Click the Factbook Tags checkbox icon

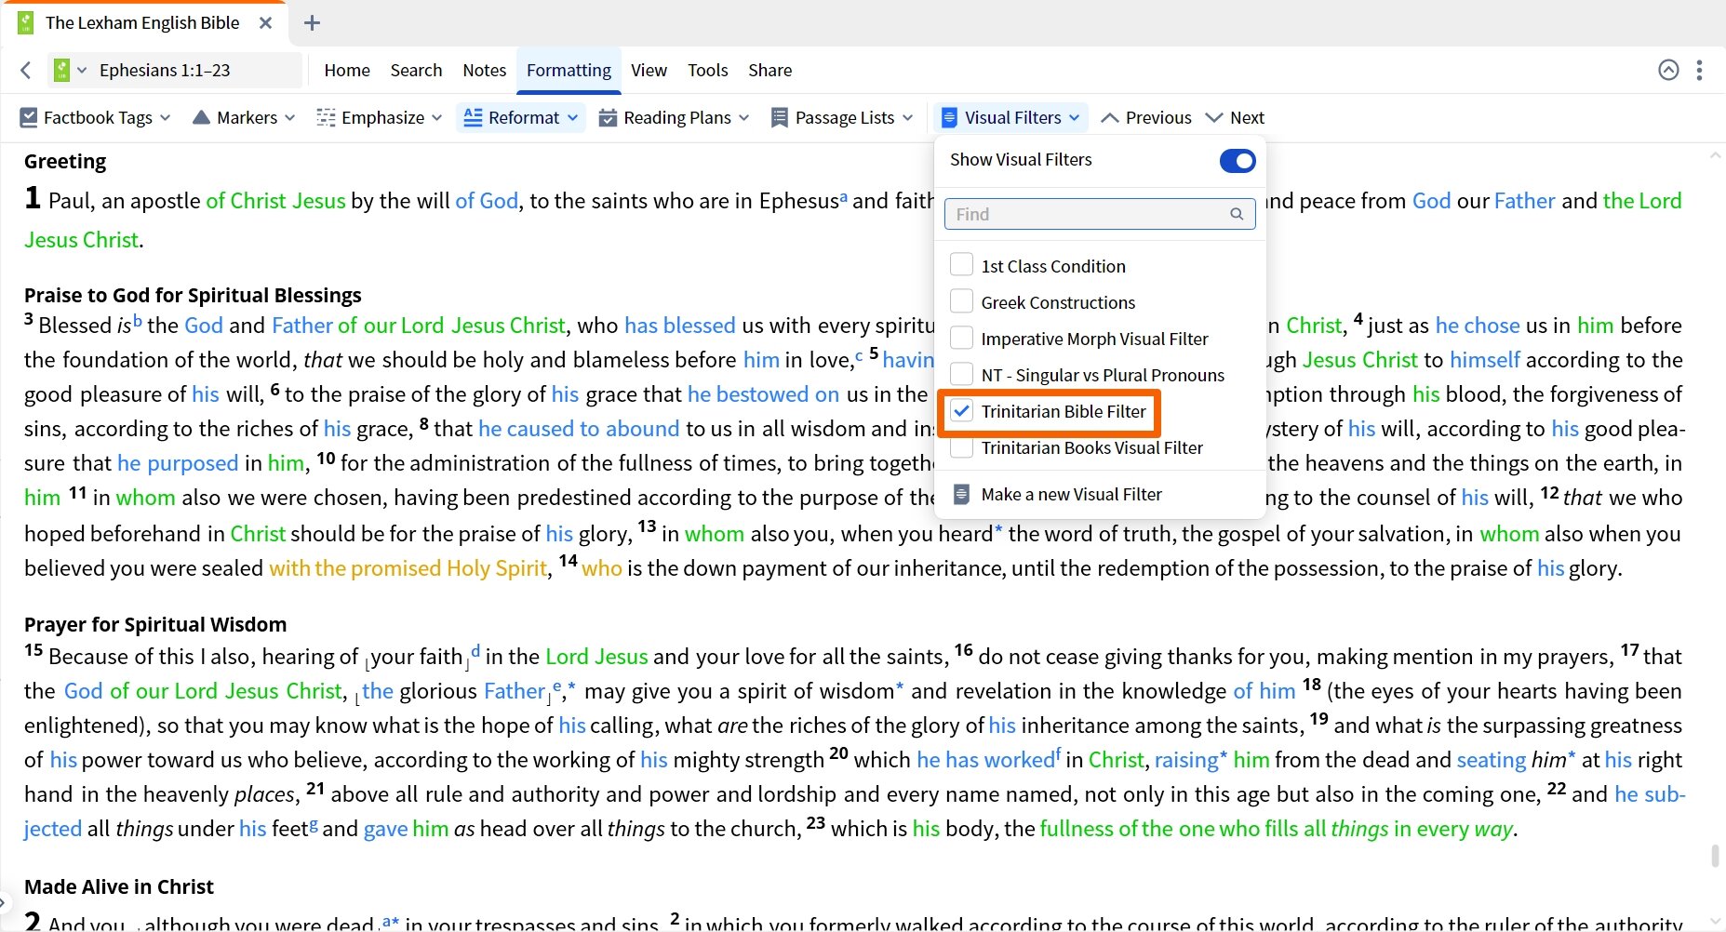tap(29, 118)
